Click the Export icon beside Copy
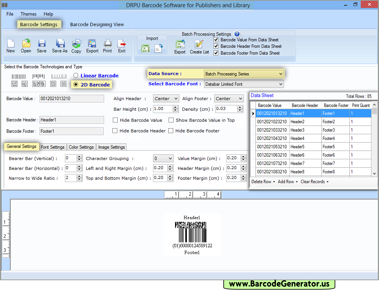 click(x=92, y=44)
